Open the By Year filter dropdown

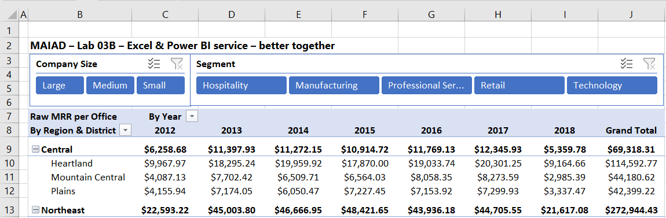point(192,117)
